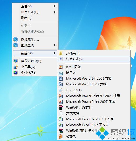
Task: Click the Word 97-2003 文档 icon
Action: point(61,79)
